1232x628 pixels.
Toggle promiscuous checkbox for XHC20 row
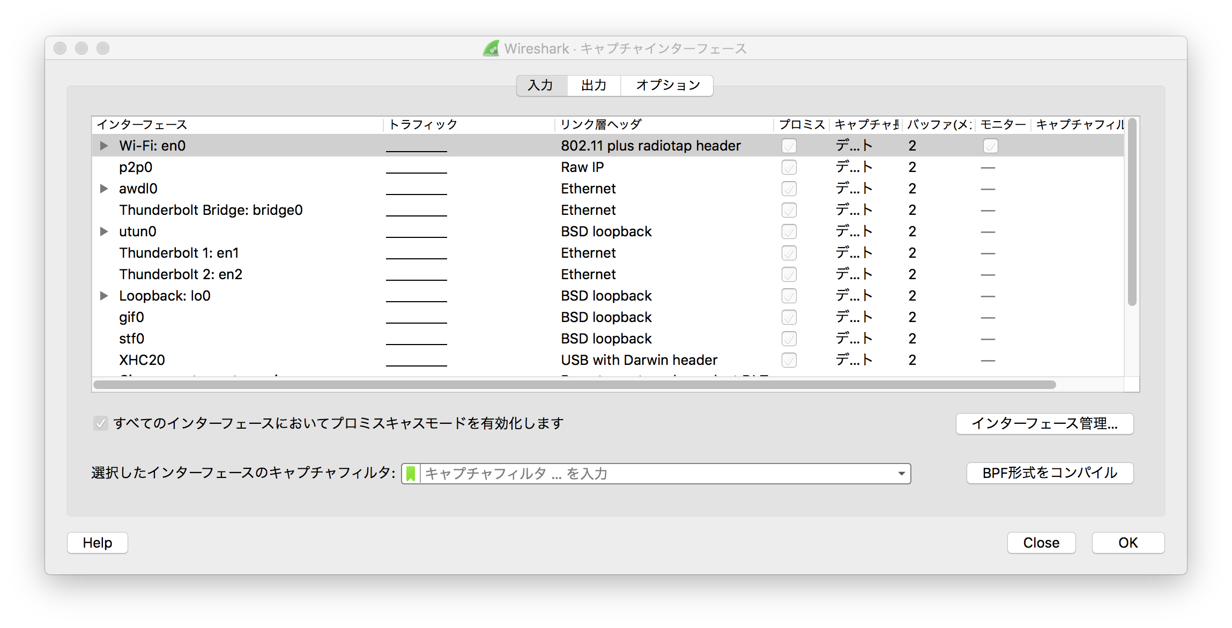[x=789, y=360]
